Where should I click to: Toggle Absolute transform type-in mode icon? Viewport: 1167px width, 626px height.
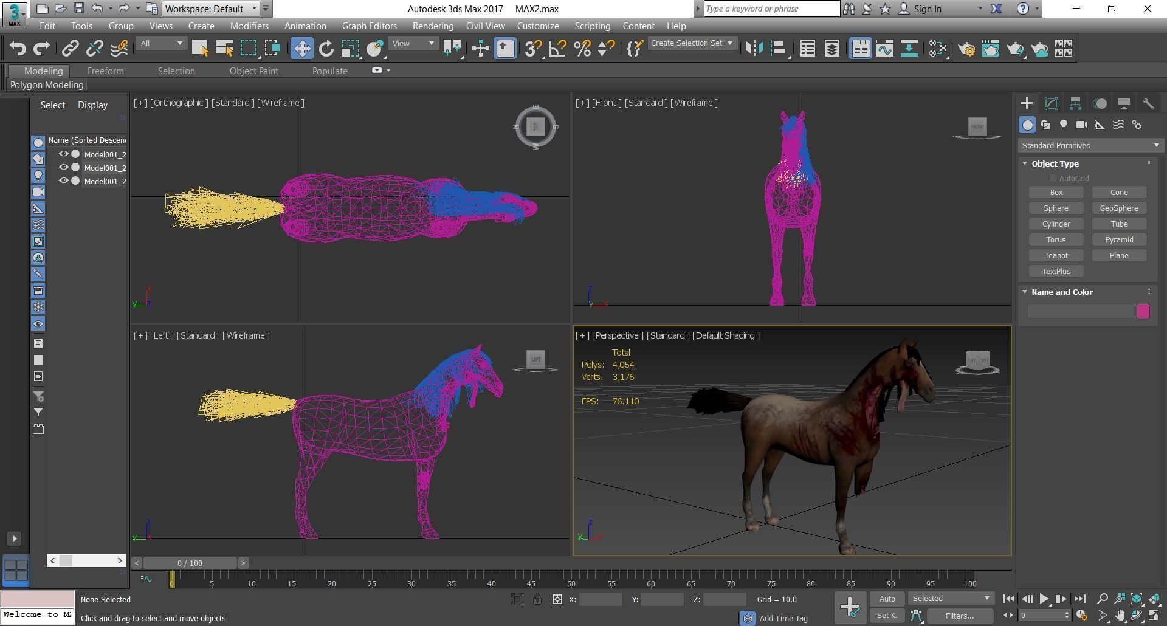(x=557, y=599)
